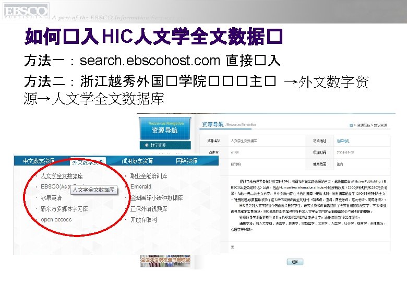Open the 新东方多媒体学习库 link
Image resolution: width=407 pixels, height=282 pixels.
pos(64,209)
